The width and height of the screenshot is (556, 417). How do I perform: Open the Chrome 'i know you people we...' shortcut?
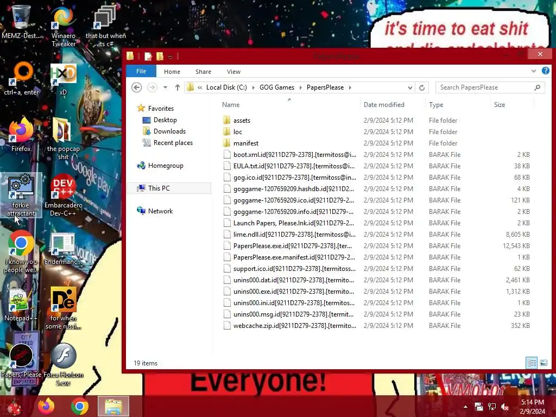pos(21,252)
